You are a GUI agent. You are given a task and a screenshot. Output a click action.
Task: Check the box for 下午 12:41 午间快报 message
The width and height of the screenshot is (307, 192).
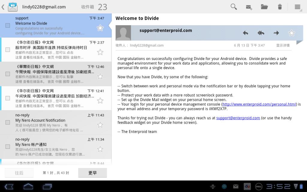pyautogui.click(x=7, y=98)
